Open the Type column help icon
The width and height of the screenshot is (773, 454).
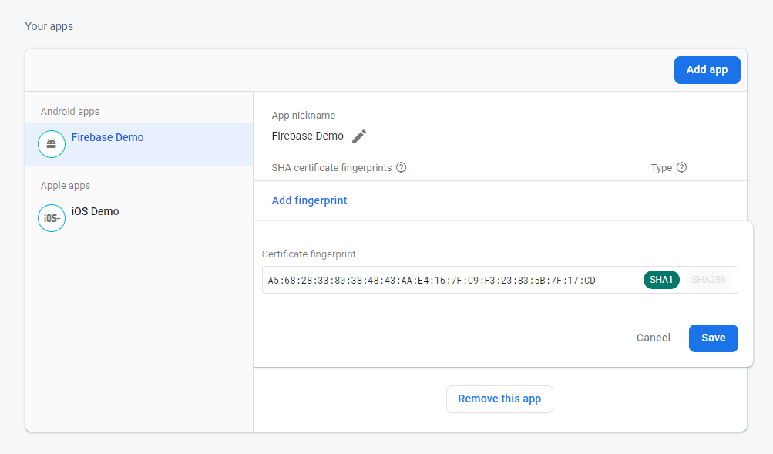click(681, 167)
